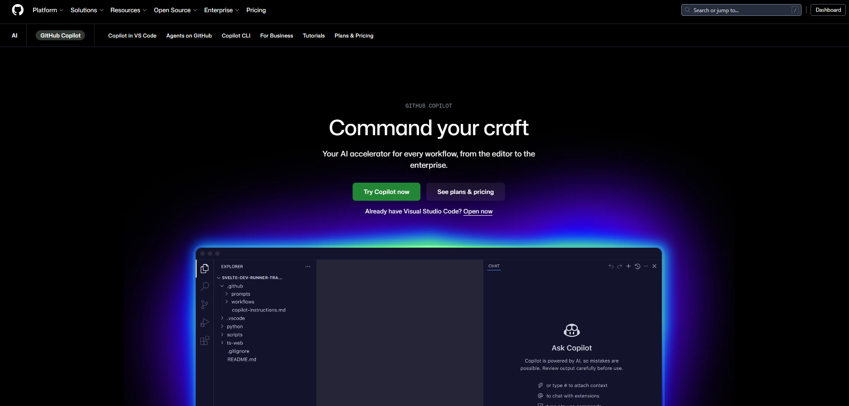Image resolution: width=849 pixels, height=406 pixels.
Task: Click the paperclip attach context icon
Action: click(540, 385)
